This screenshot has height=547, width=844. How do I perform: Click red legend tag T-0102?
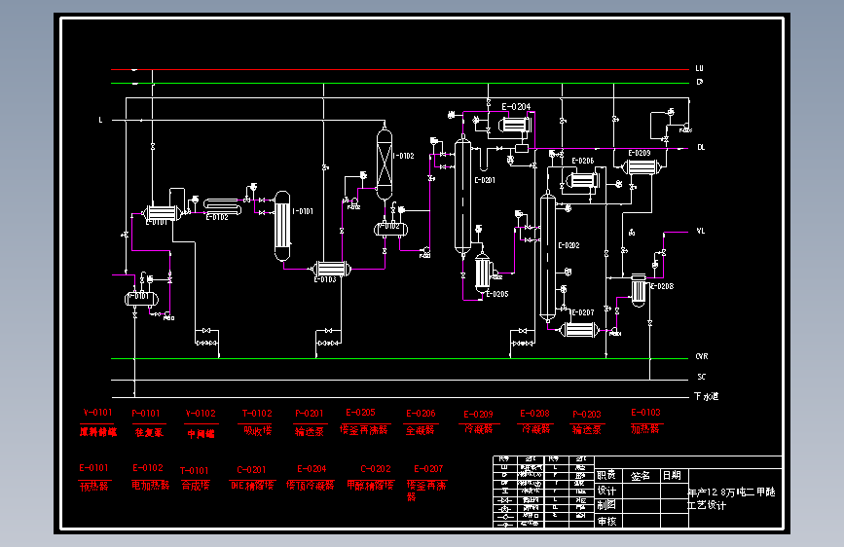point(257,413)
